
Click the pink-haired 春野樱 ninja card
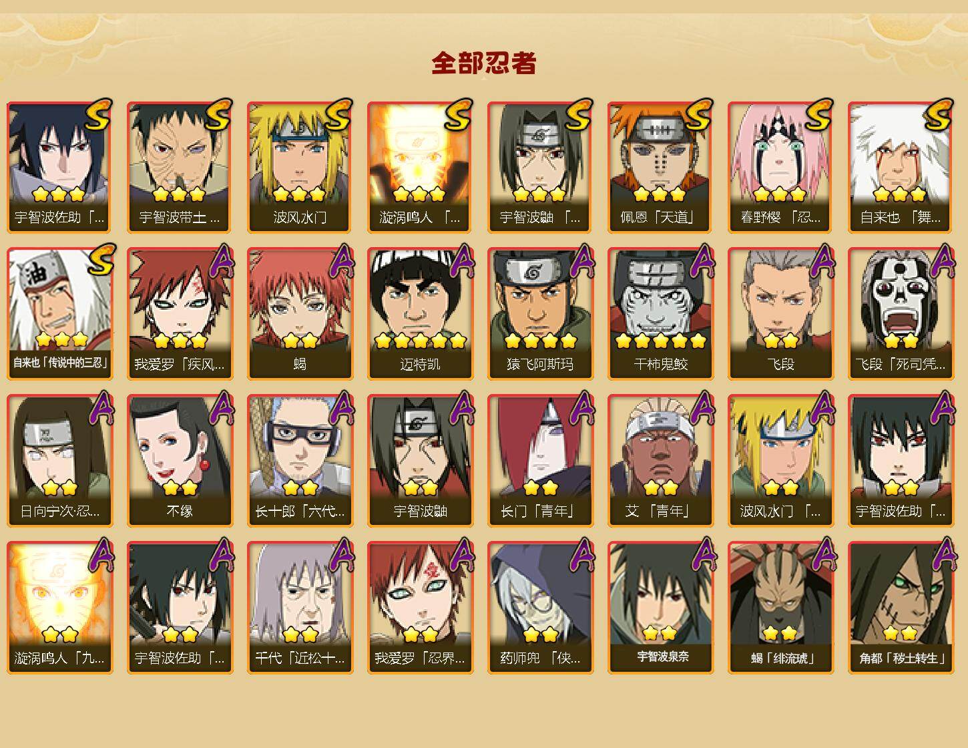pyautogui.click(x=780, y=167)
